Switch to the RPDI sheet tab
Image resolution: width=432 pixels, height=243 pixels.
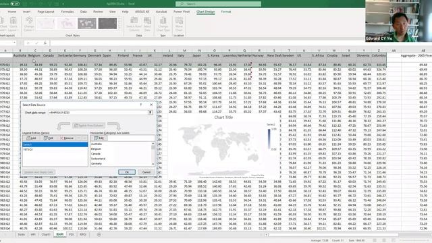point(83,234)
